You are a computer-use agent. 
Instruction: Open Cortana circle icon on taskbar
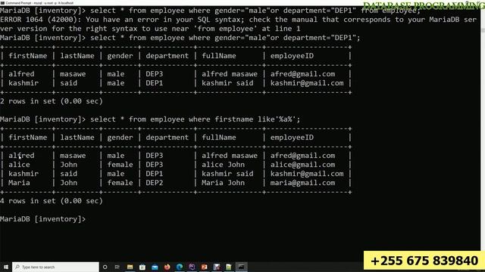[105, 267]
